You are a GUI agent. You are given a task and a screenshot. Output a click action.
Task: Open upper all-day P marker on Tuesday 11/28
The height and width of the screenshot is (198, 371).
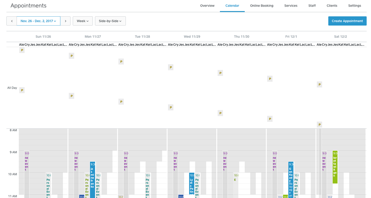(x=121, y=62)
